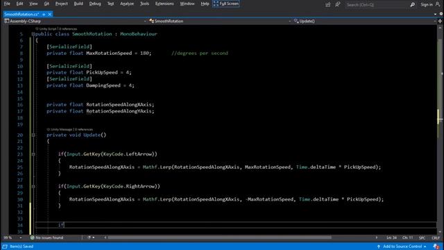The width and height of the screenshot is (444, 250).
Task: Click the MonoBehaviour base class name
Action: (139, 34)
